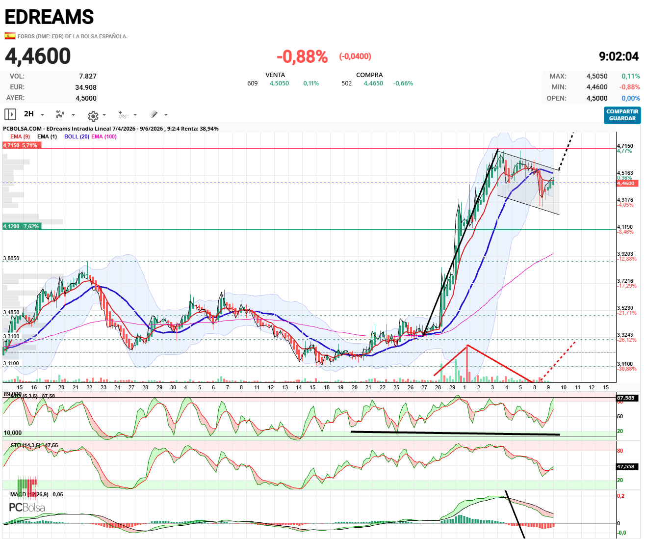This screenshot has height=539, width=646.
Task: Click the add indicator icon
Action: tap(122, 115)
